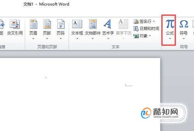This screenshot has width=194, height=131.
Task: Expand the dropdown arrow under 符号
Action: (x=184, y=39)
